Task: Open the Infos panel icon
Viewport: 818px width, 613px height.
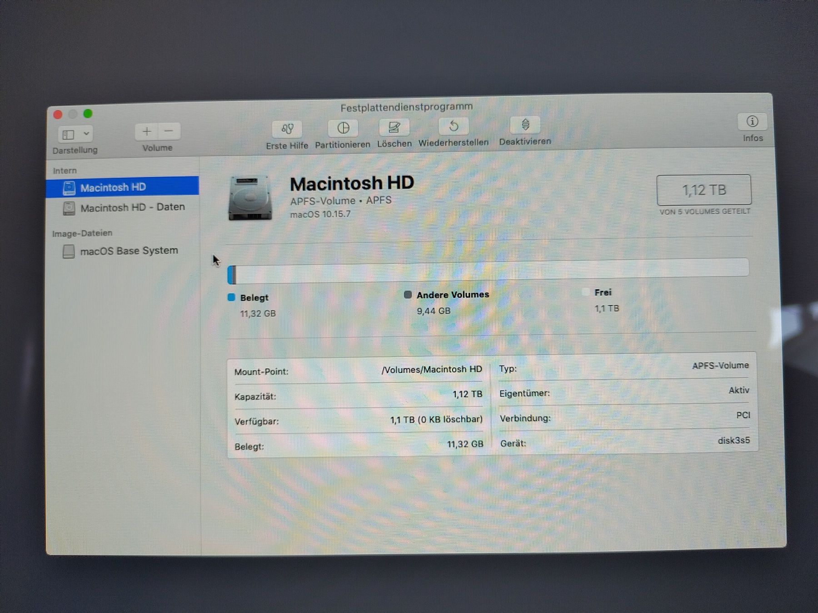Action: click(x=753, y=121)
